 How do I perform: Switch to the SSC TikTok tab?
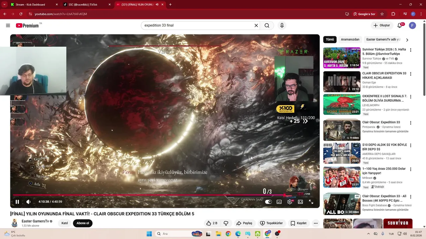87,5
